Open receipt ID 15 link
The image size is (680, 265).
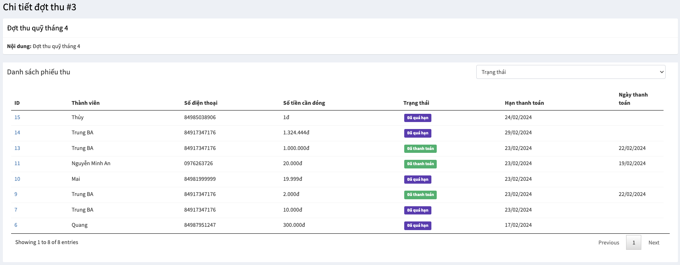(17, 118)
